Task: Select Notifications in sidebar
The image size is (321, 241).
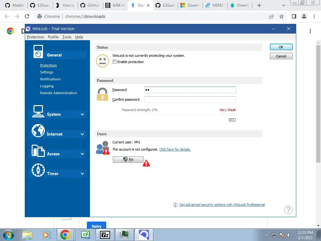Action: (x=50, y=79)
